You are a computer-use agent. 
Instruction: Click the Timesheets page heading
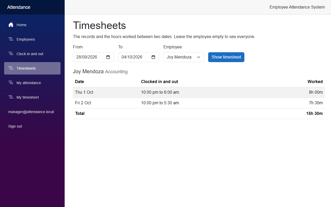[99, 26]
